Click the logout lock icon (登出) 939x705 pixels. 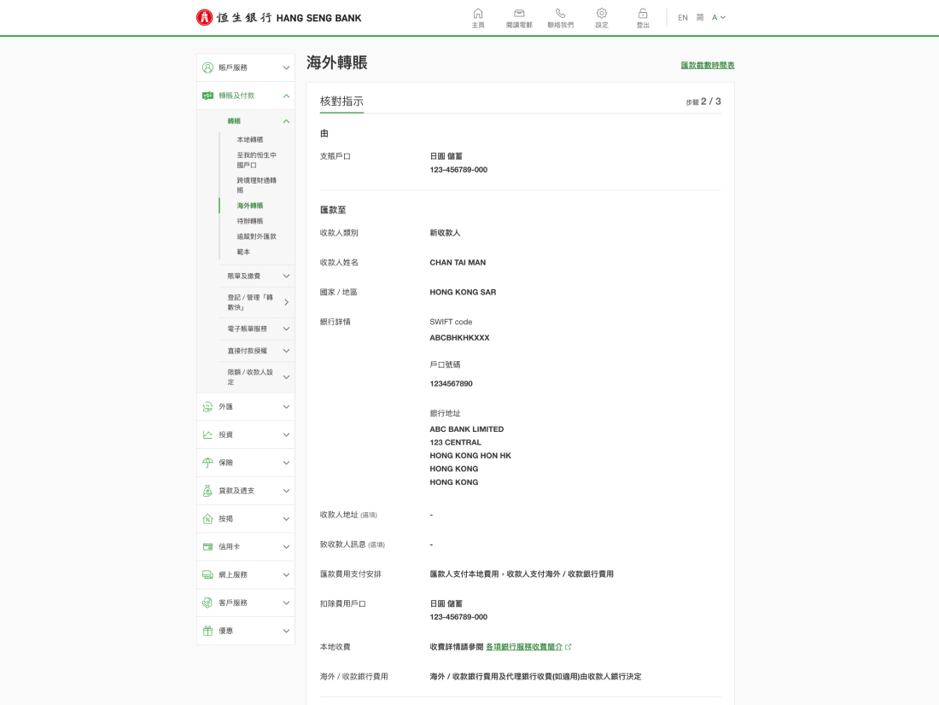[x=643, y=14]
